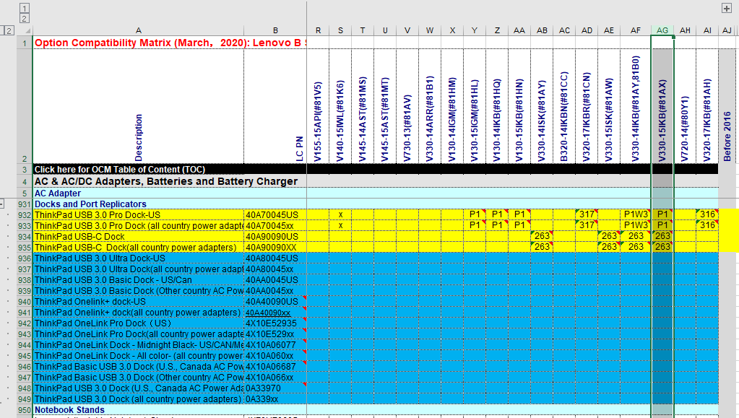Image resolution: width=739 pixels, height=418 pixels.
Task: Show row outline level 2
Action: pyautogui.click(x=9, y=30)
